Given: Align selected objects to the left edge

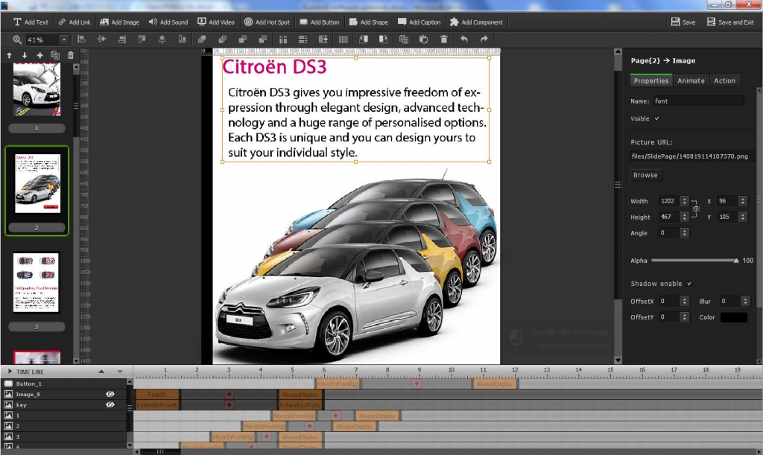Looking at the screenshot, I should [x=81, y=39].
